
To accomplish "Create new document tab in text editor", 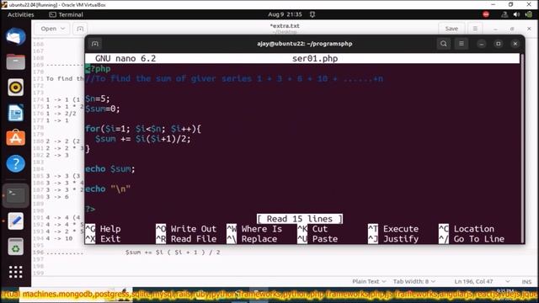I will (80, 29).
